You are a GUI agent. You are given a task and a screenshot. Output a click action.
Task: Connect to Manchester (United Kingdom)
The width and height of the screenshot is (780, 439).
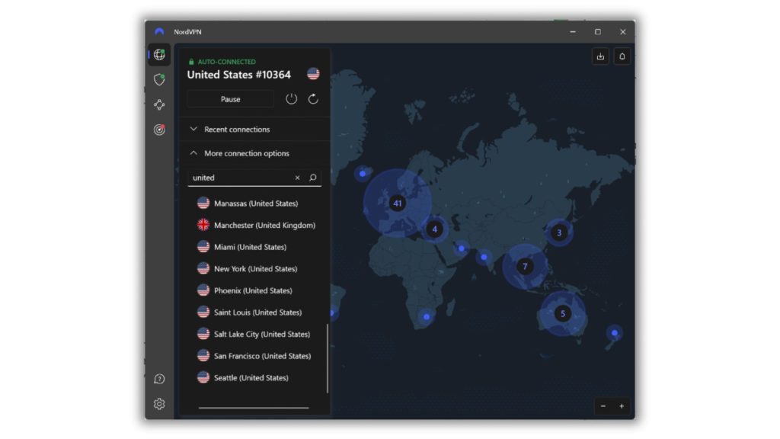pyautogui.click(x=254, y=225)
